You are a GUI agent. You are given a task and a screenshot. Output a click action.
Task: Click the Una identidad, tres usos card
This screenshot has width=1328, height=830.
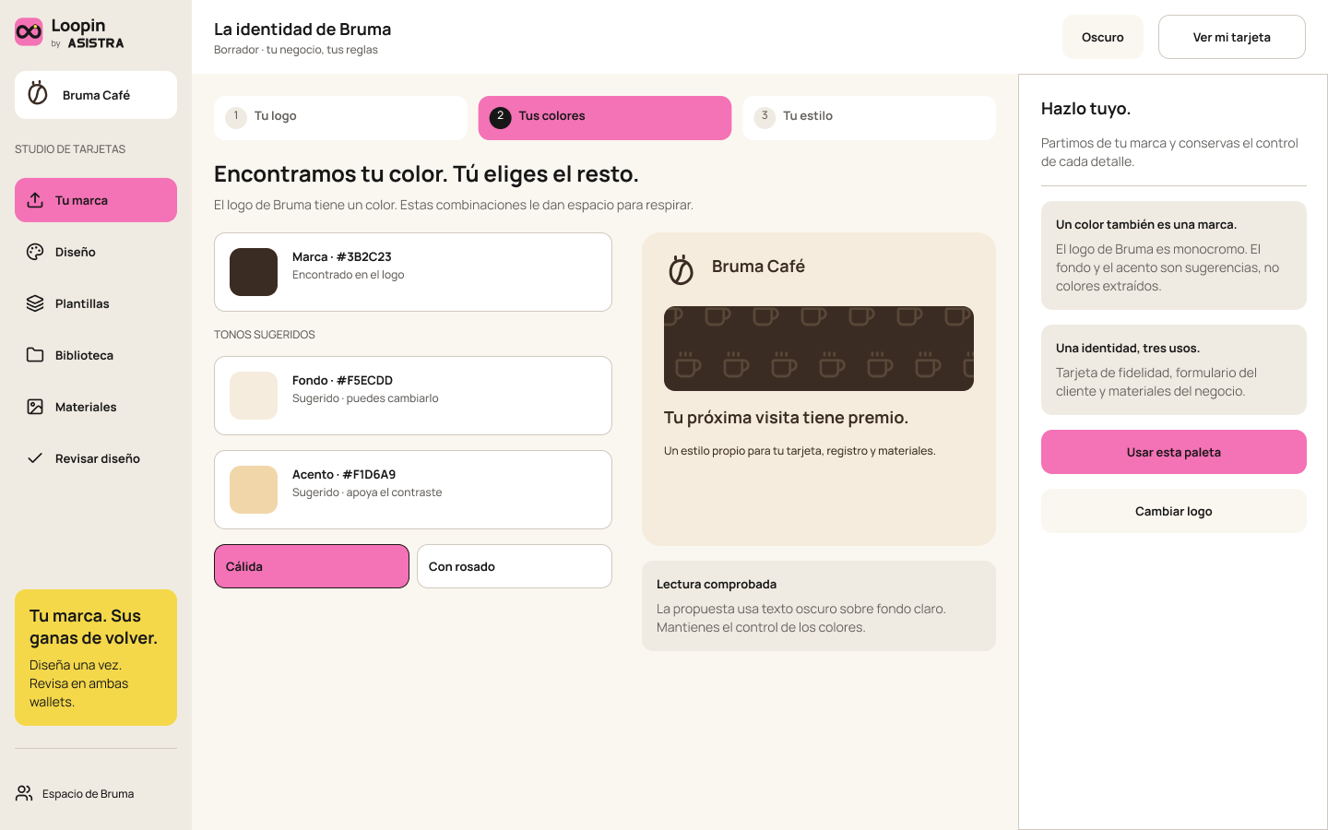[x=1174, y=370]
